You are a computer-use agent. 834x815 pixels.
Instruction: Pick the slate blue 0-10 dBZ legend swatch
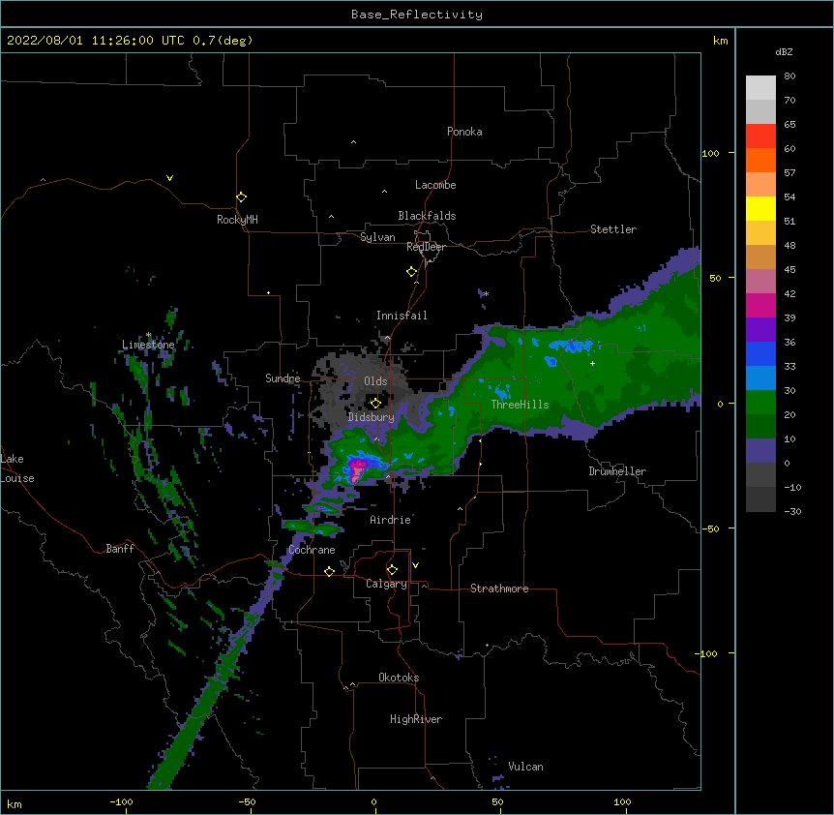(760, 451)
